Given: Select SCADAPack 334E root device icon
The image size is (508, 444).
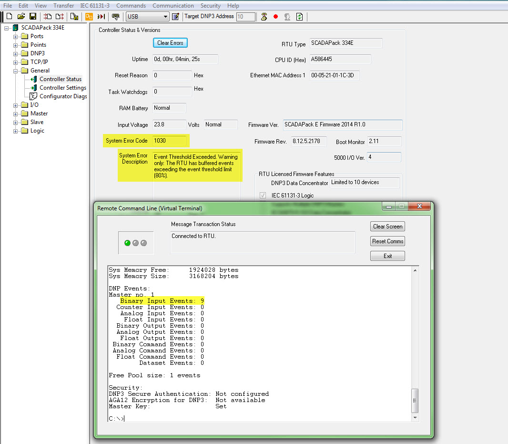Looking at the screenshot, I should tap(15, 28).
